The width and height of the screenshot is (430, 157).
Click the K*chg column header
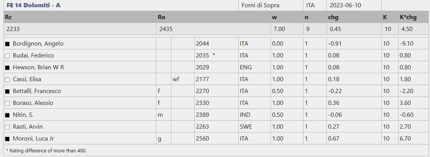click(408, 17)
